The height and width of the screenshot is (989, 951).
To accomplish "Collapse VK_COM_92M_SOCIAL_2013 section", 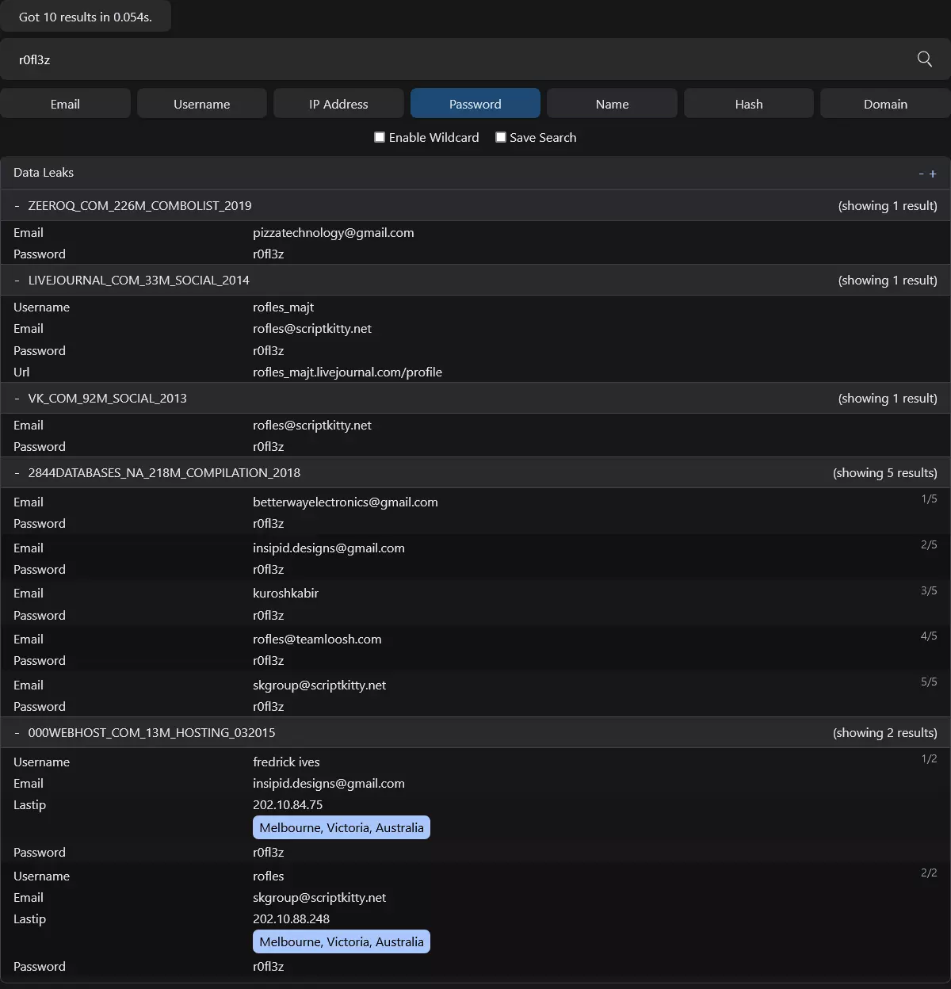I will coord(17,398).
